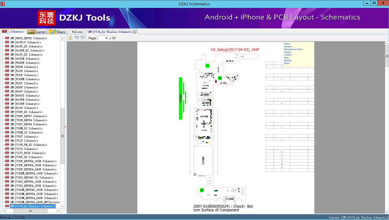Screen dimensions: 389x220
Task: Open SM-J730G_REV05A_16GB Schematic
Action: [33, 182]
